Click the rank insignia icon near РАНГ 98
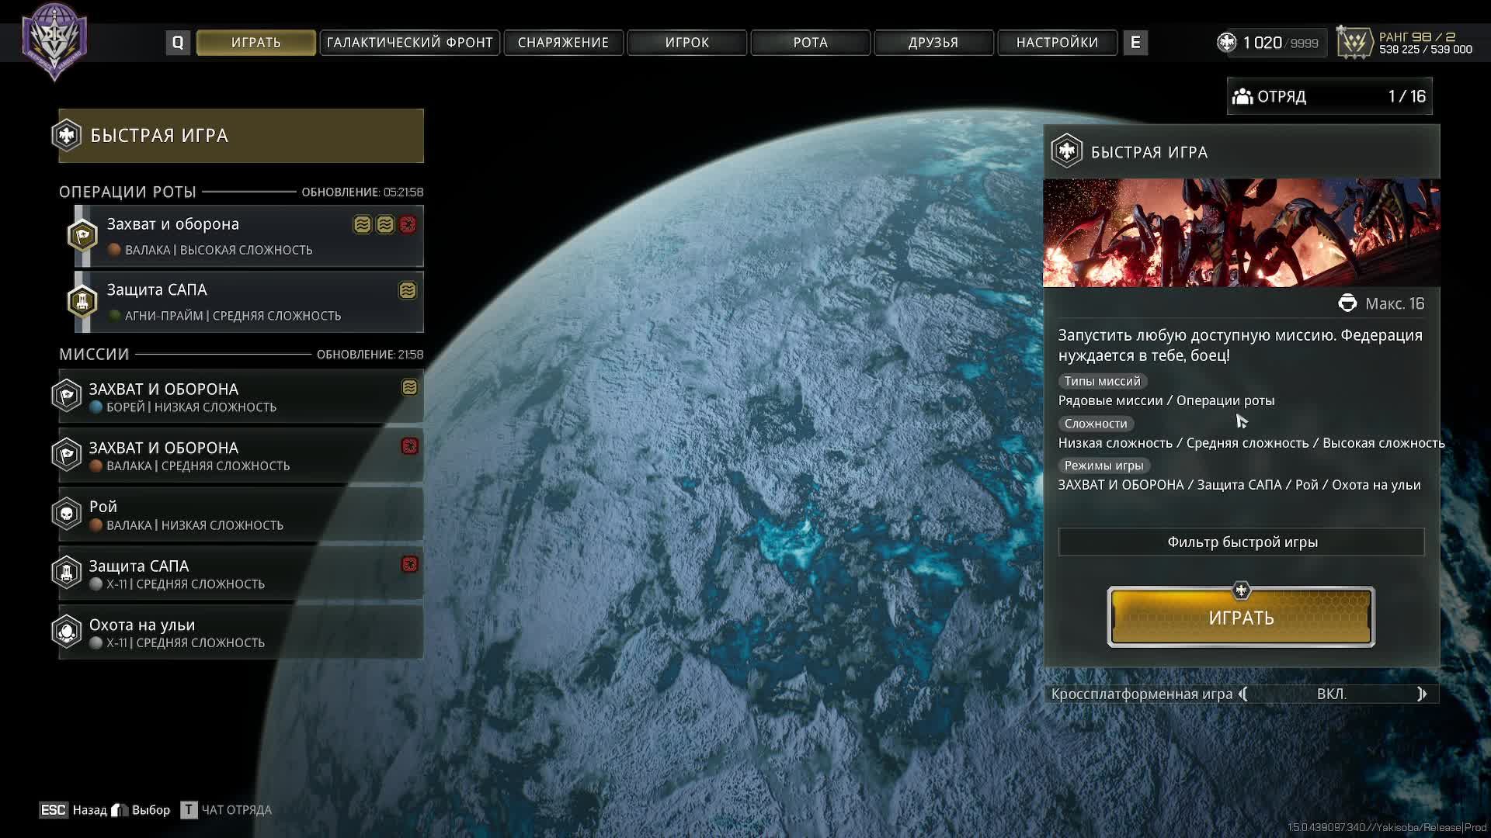Screen dimensions: 1491x838 tap(1354, 42)
